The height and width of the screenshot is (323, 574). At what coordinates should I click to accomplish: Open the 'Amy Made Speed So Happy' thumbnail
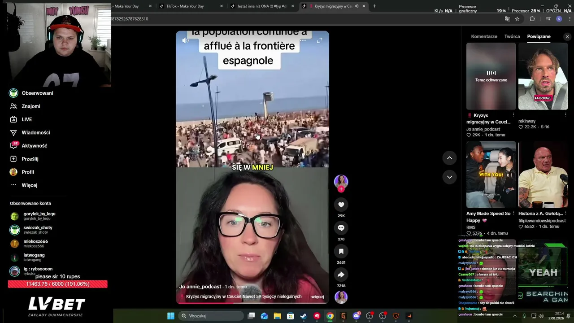(x=491, y=175)
